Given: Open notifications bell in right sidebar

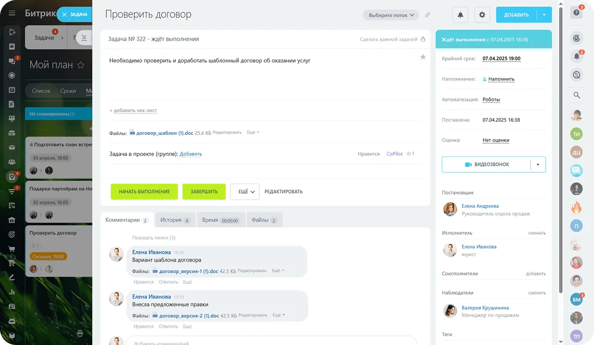Looking at the screenshot, I should tap(577, 56).
